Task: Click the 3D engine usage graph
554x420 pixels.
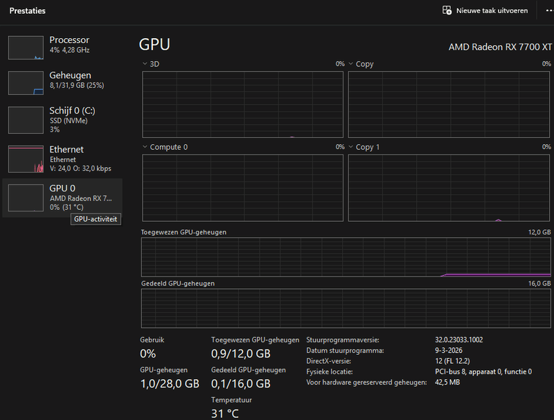Action: coord(242,105)
